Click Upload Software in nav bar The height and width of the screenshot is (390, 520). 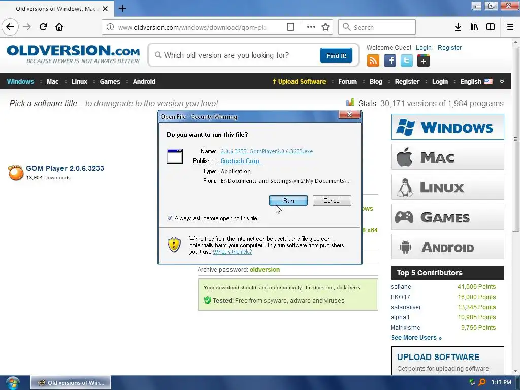point(299,82)
